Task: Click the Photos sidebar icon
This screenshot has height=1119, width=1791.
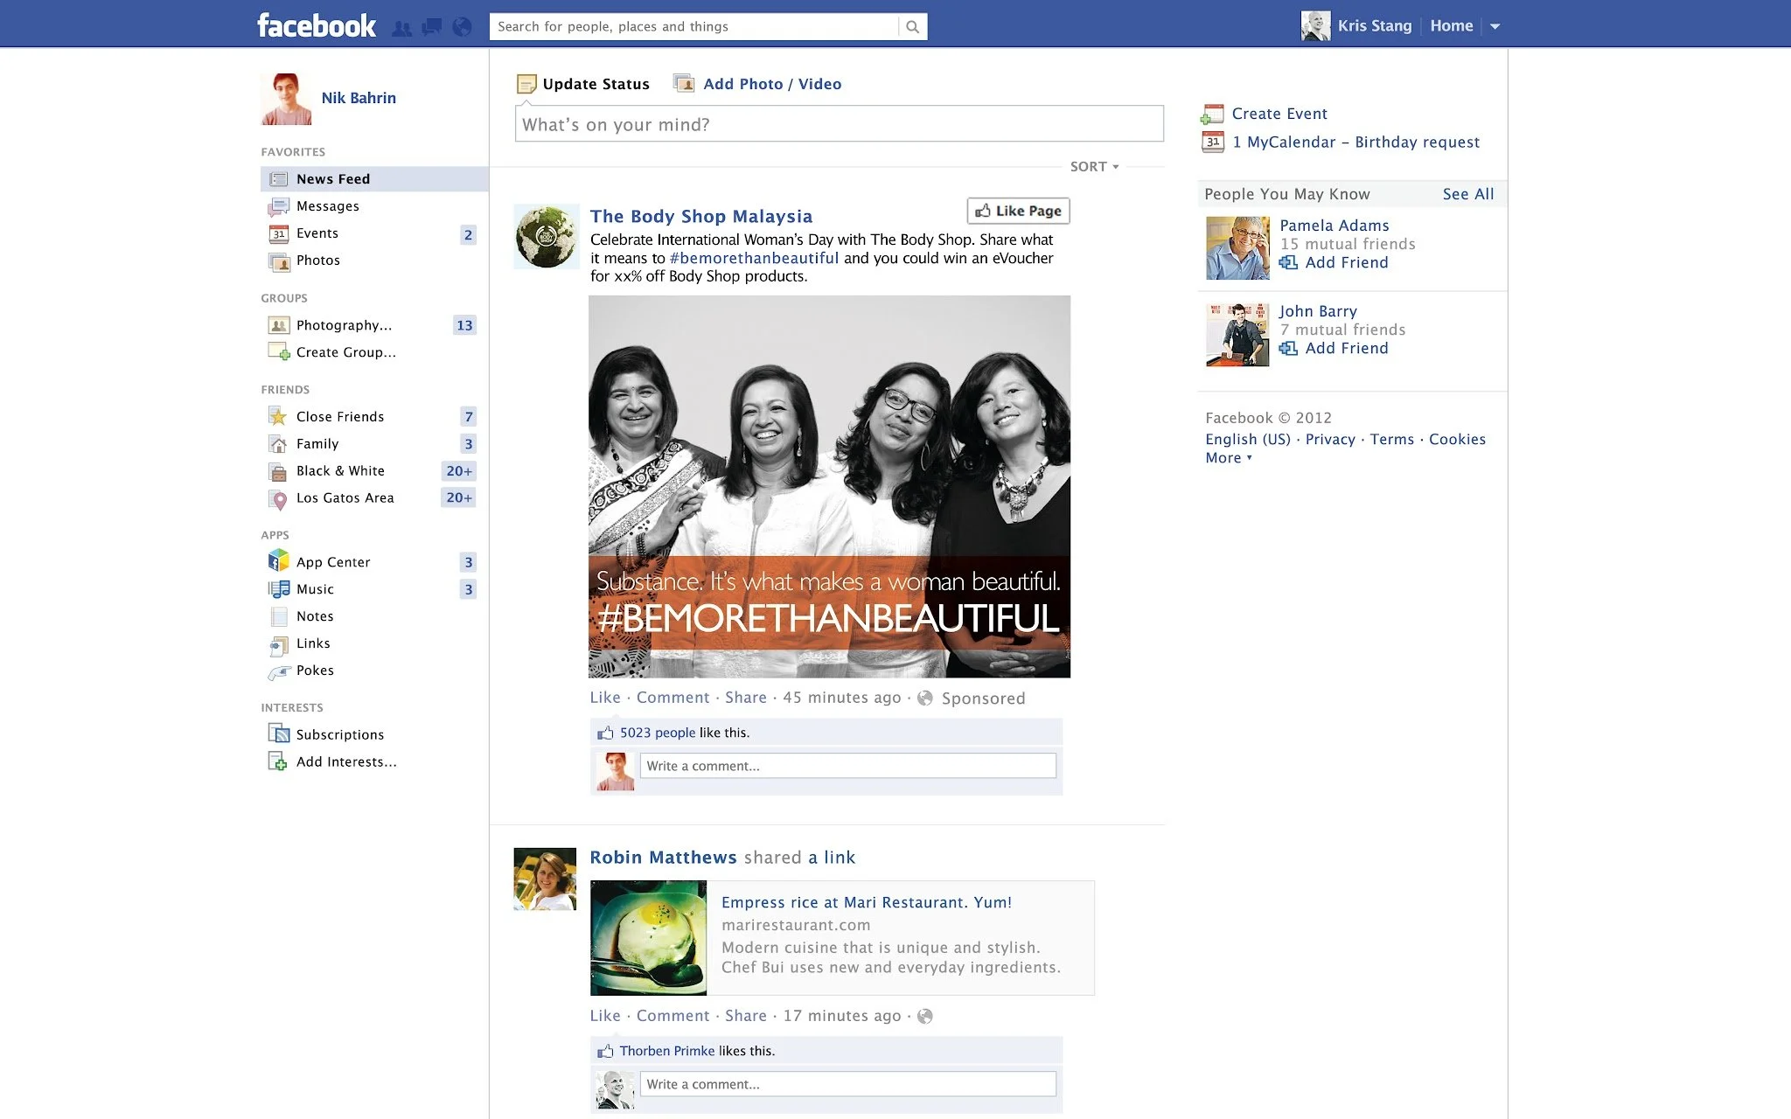Action: [279, 261]
